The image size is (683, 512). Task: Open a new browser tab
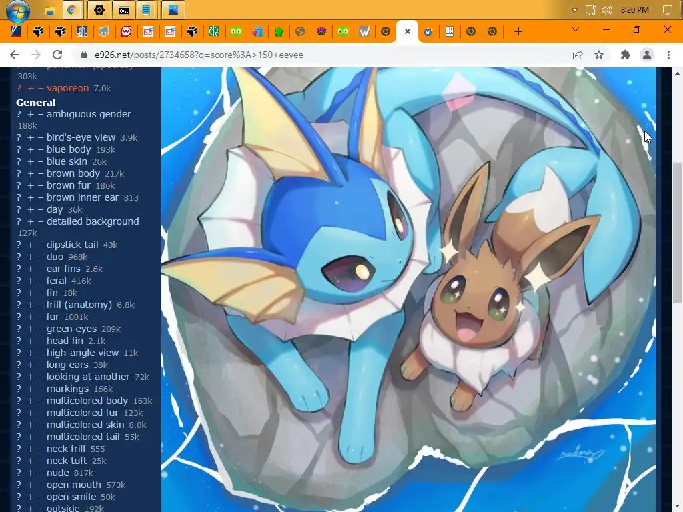click(518, 31)
